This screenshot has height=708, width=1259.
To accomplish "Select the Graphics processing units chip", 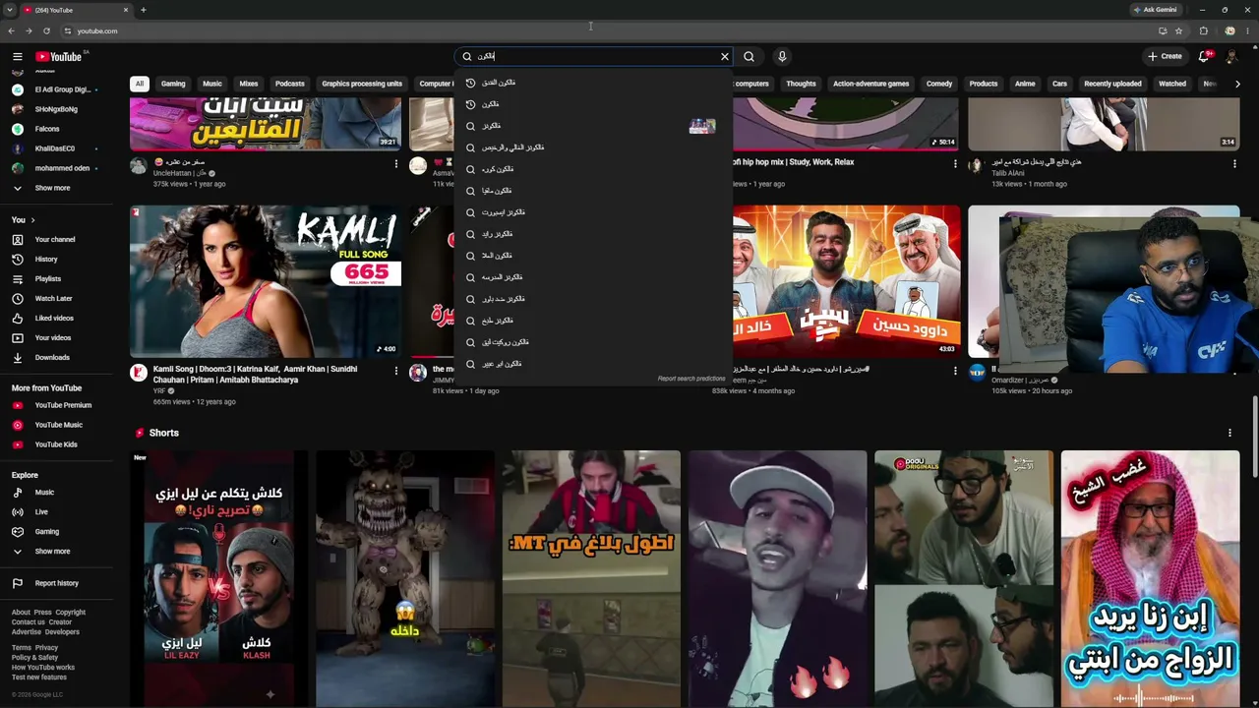I will click(x=362, y=84).
